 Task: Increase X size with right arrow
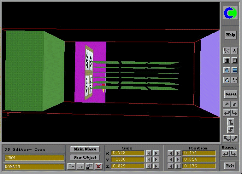[x=156, y=153]
